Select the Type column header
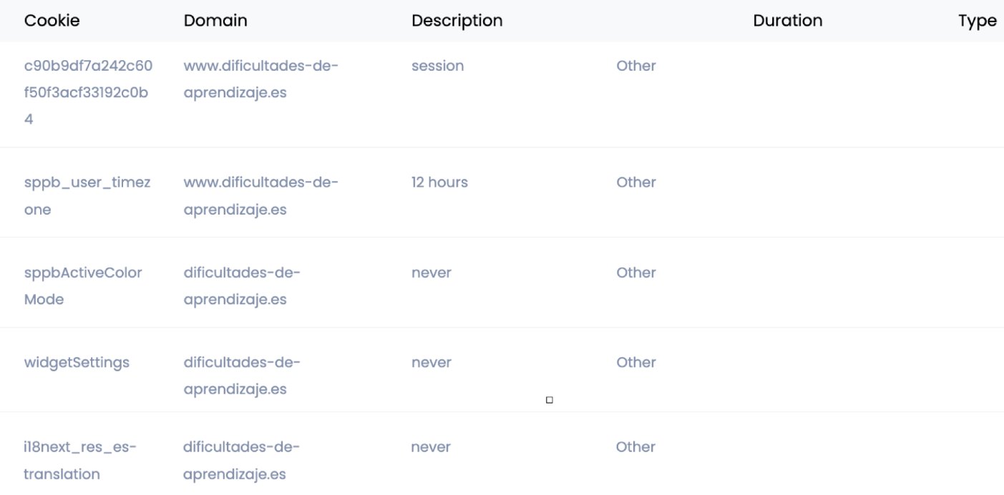 coord(977,21)
